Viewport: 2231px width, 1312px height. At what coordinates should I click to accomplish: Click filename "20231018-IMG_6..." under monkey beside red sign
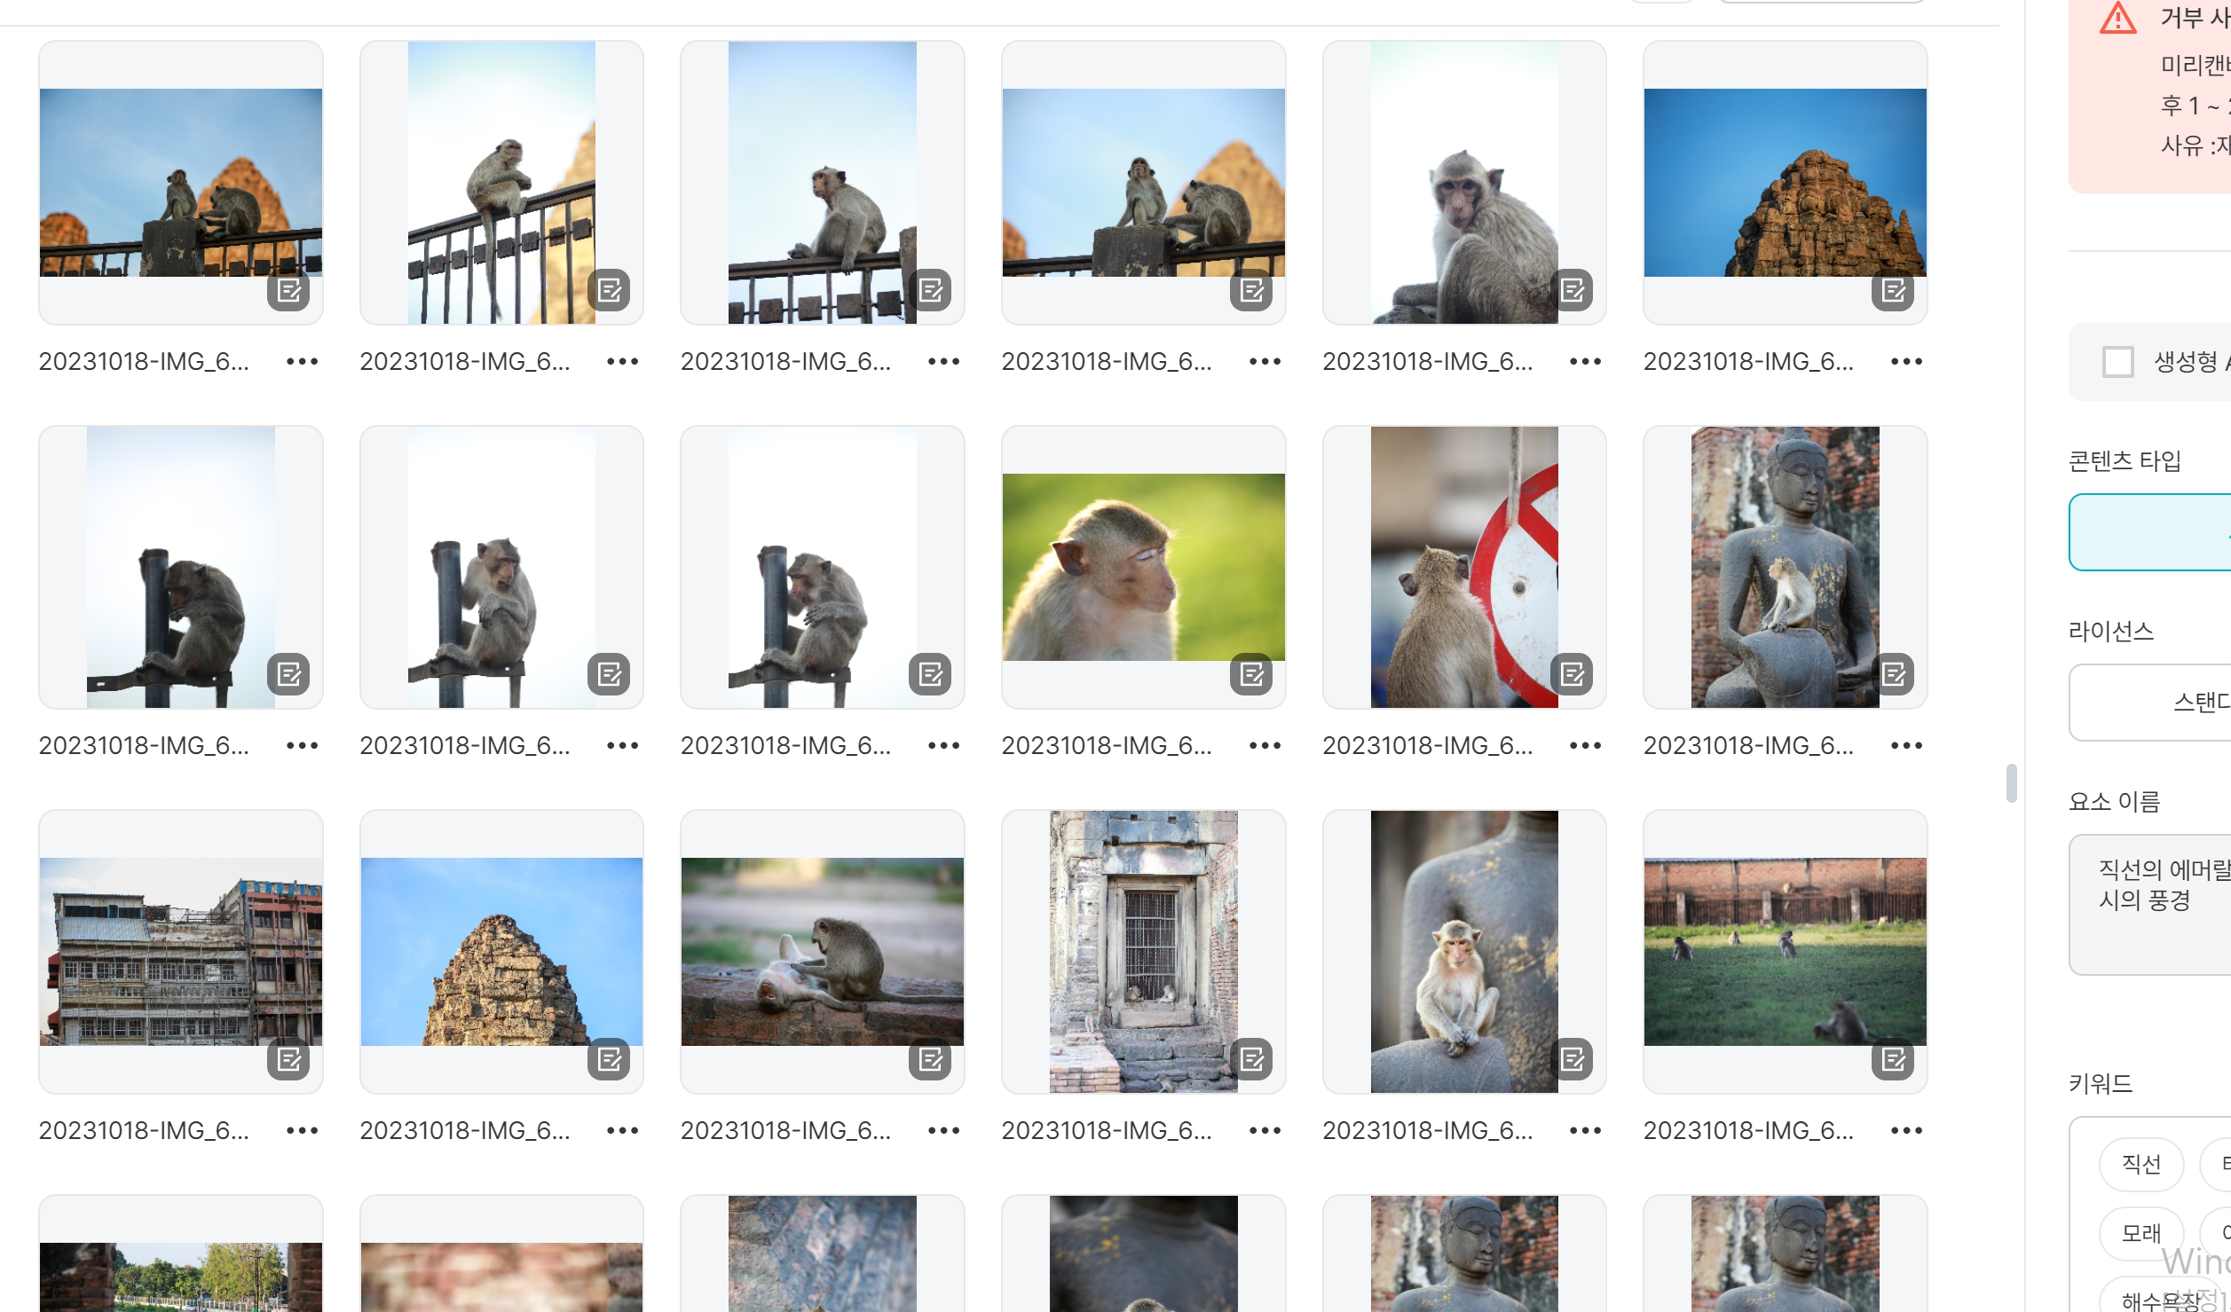pyautogui.click(x=1428, y=746)
